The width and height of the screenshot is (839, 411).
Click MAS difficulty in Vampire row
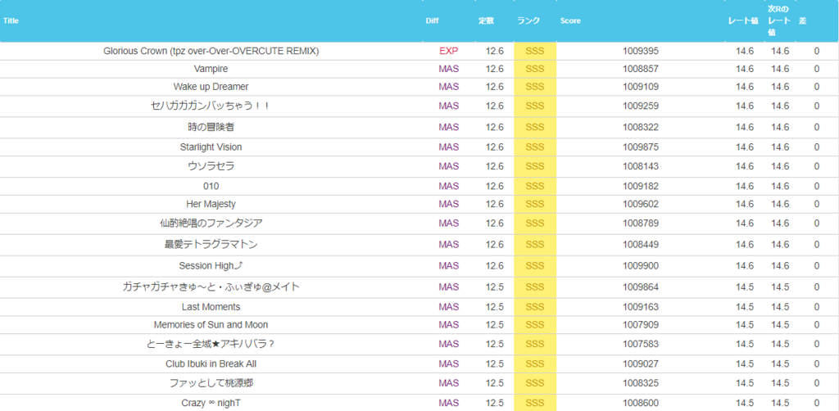[x=449, y=69]
